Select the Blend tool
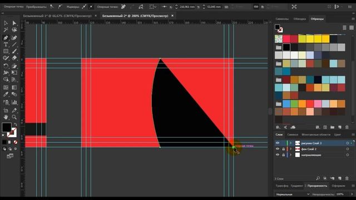 (x=14, y=94)
